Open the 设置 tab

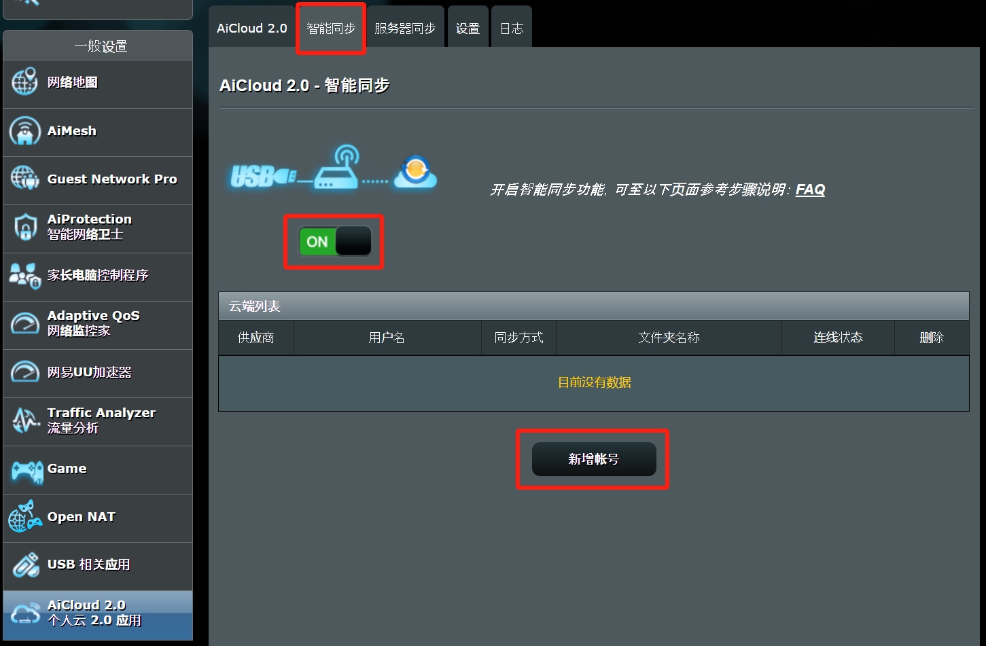(468, 28)
